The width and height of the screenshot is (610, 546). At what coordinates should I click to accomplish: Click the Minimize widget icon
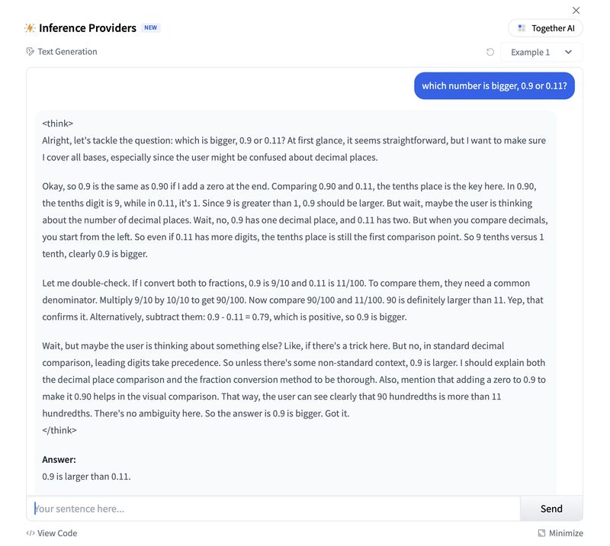[x=541, y=533]
